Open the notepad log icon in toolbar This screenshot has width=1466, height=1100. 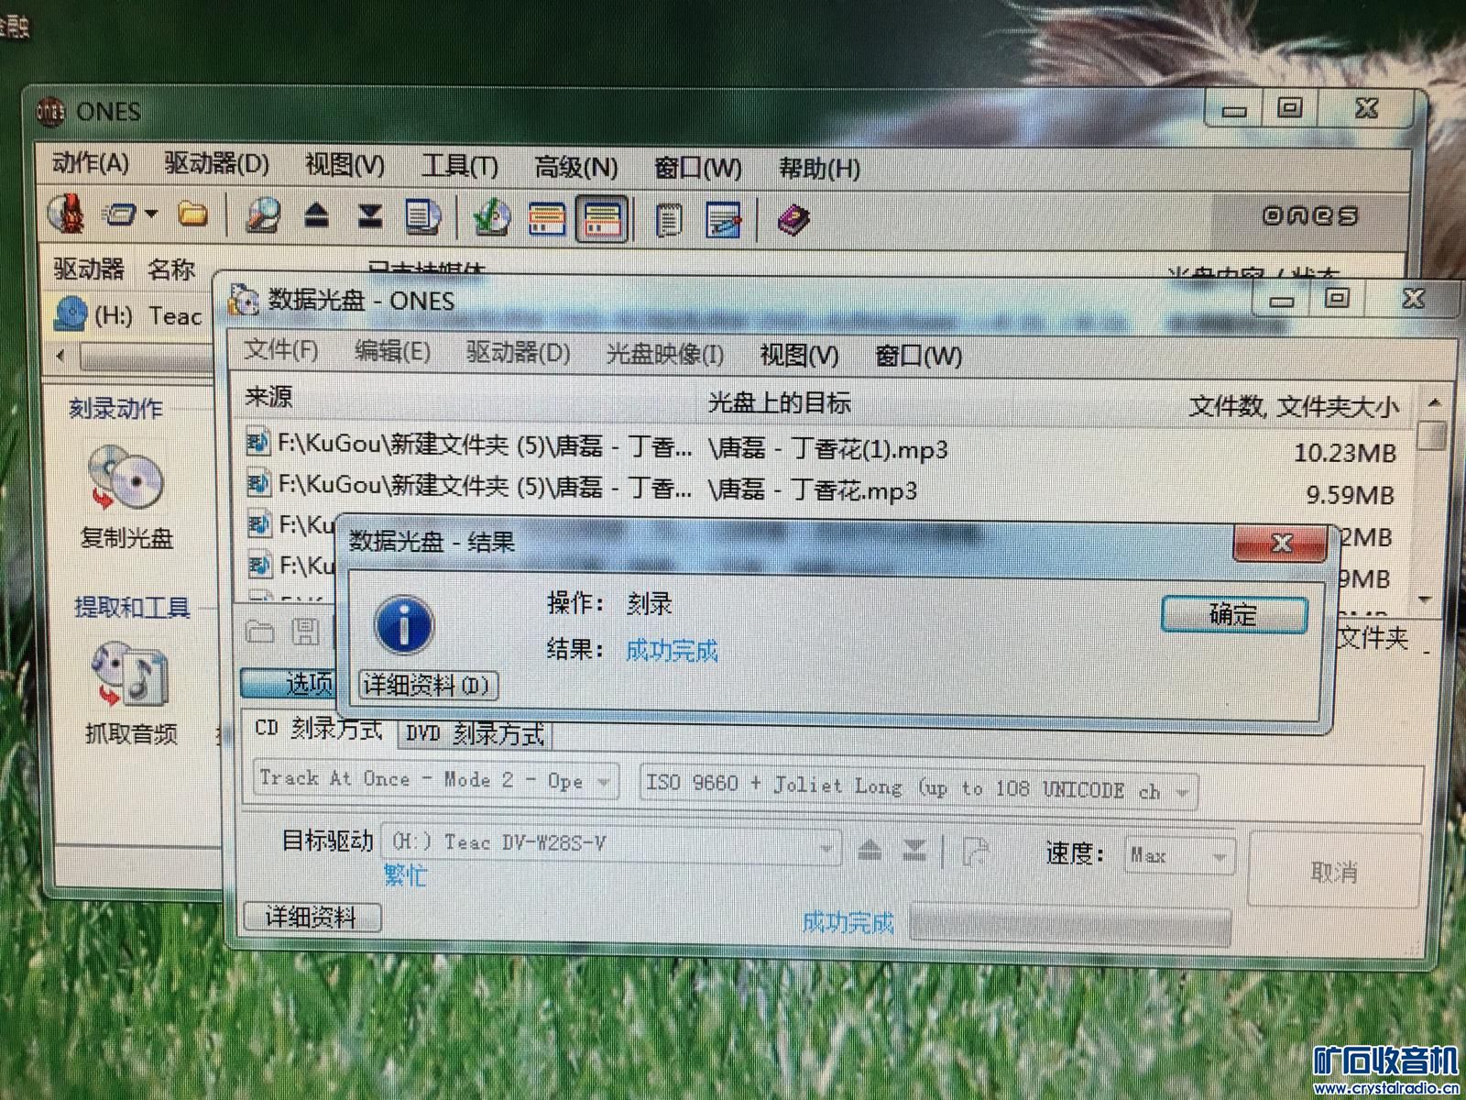[670, 220]
